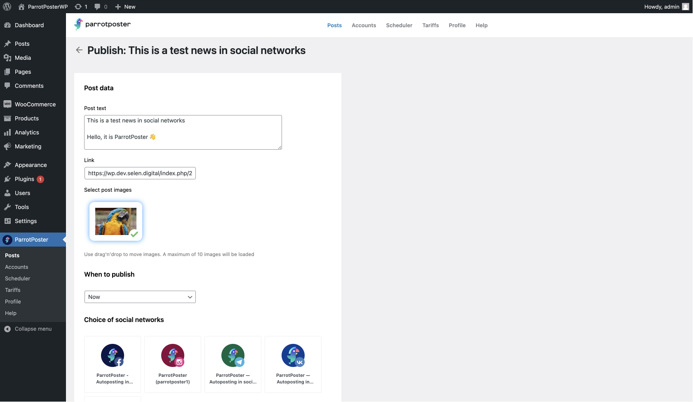The height and width of the screenshot is (402, 693).
Task: Open the Profile tab in ParrotPoster header
Action: [457, 25]
